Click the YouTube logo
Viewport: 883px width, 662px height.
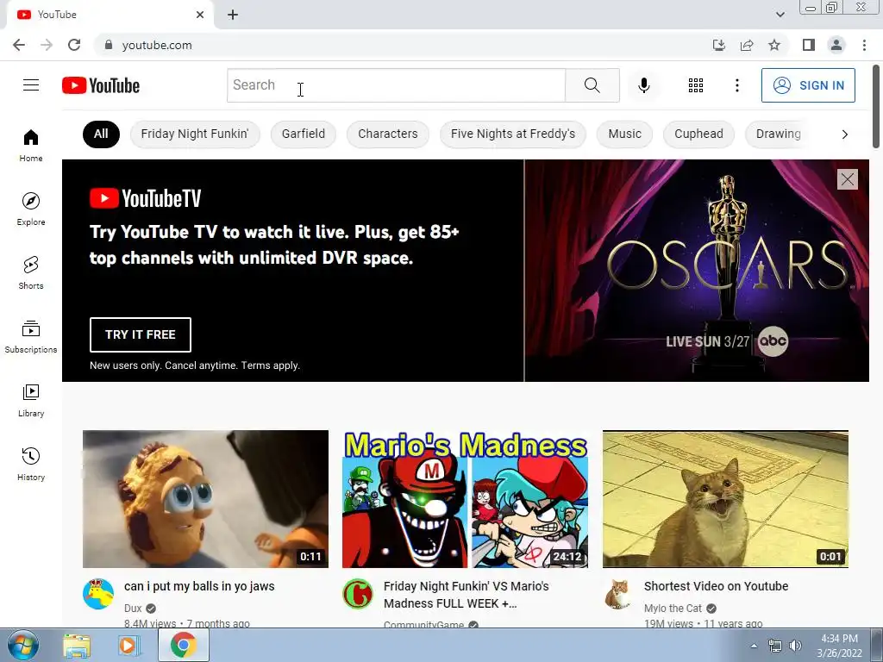coord(101,85)
